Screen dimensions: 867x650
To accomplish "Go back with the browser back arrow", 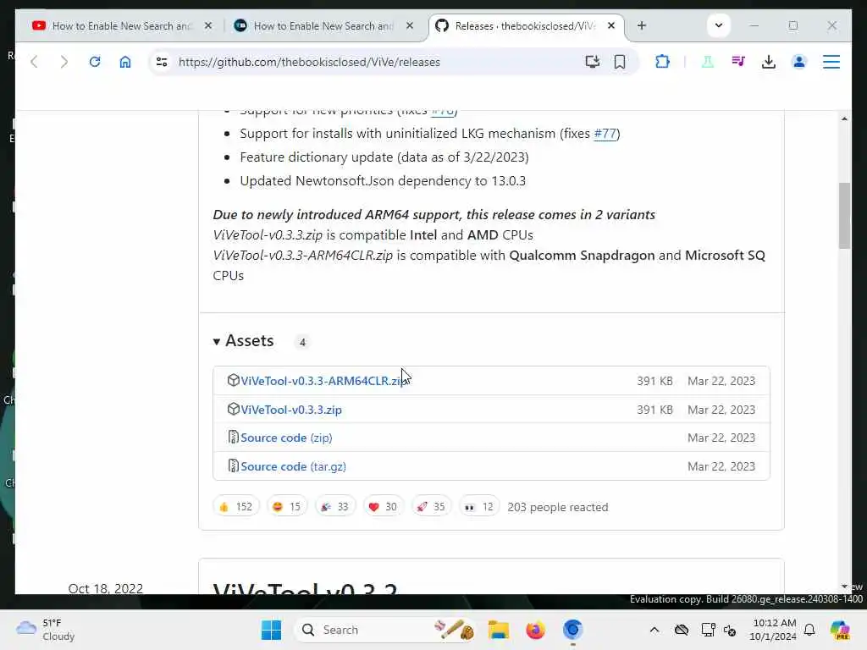I will pyautogui.click(x=34, y=62).
